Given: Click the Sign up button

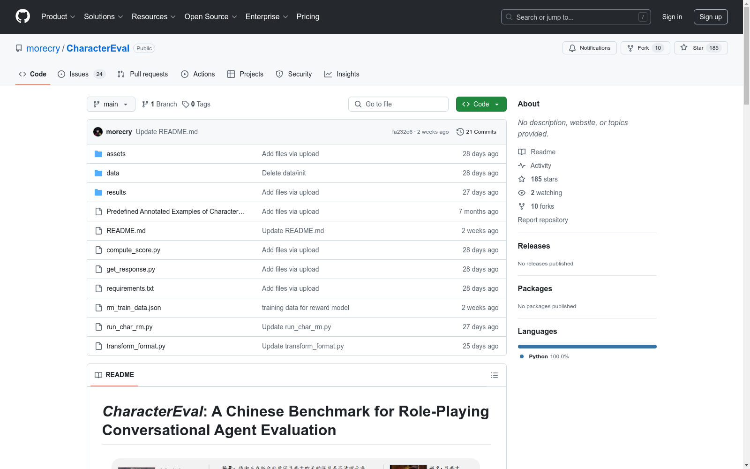Looking at the screenshot, I should [x=710, y=17].
